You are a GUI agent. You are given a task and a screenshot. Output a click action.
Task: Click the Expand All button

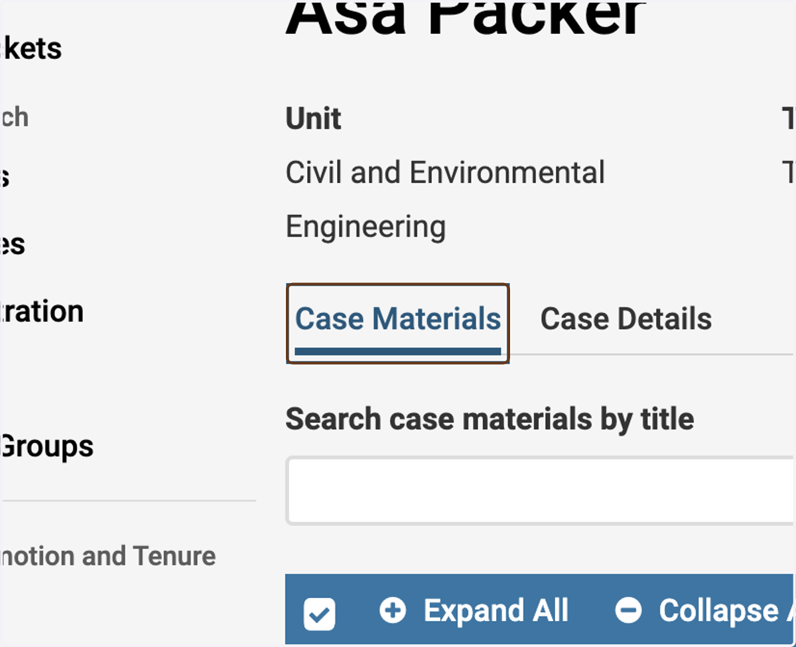coord(474,611)
